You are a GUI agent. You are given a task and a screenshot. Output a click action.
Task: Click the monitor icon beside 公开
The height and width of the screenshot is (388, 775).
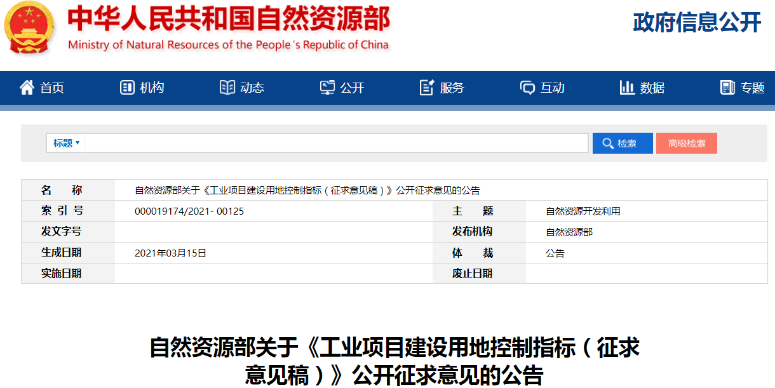327,88
